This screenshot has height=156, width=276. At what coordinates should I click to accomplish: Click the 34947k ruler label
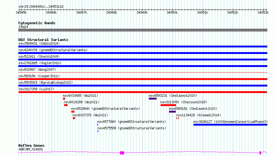(x=82, y=12)
